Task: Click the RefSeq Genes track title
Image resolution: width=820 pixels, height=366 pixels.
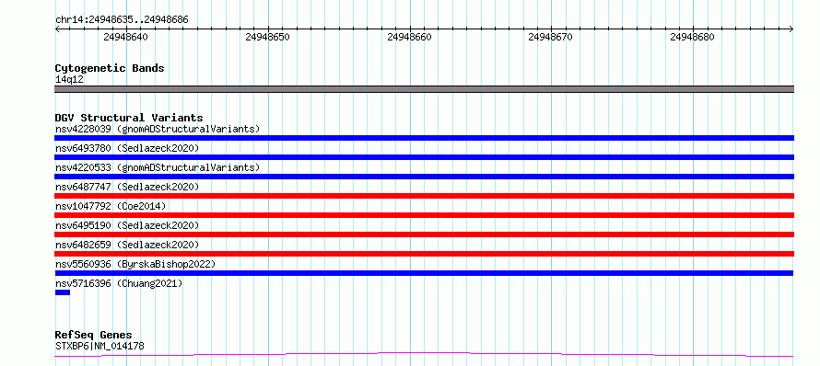Action: click(94, 336)
